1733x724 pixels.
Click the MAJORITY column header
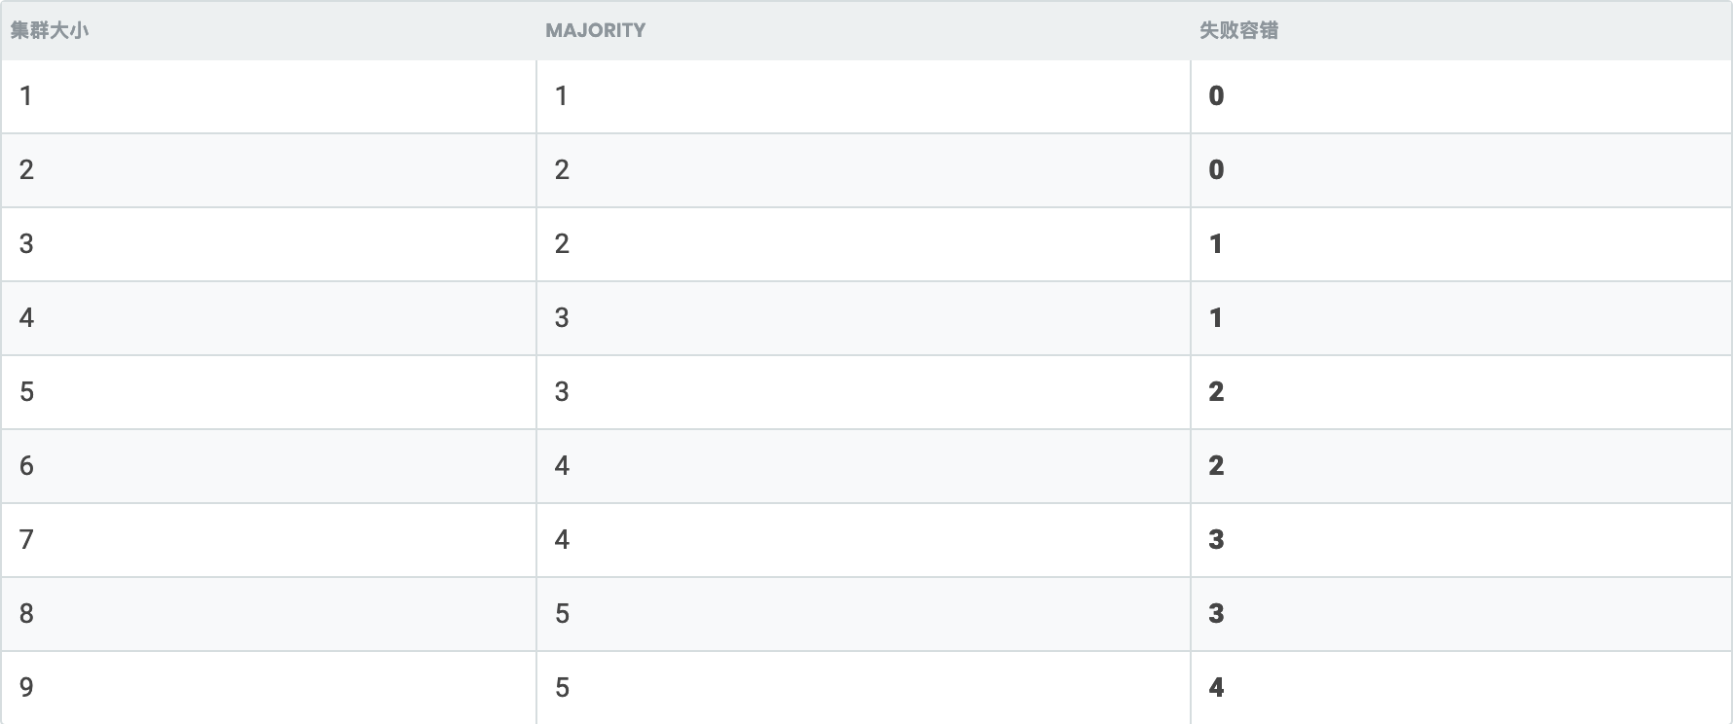pos(595,30)
